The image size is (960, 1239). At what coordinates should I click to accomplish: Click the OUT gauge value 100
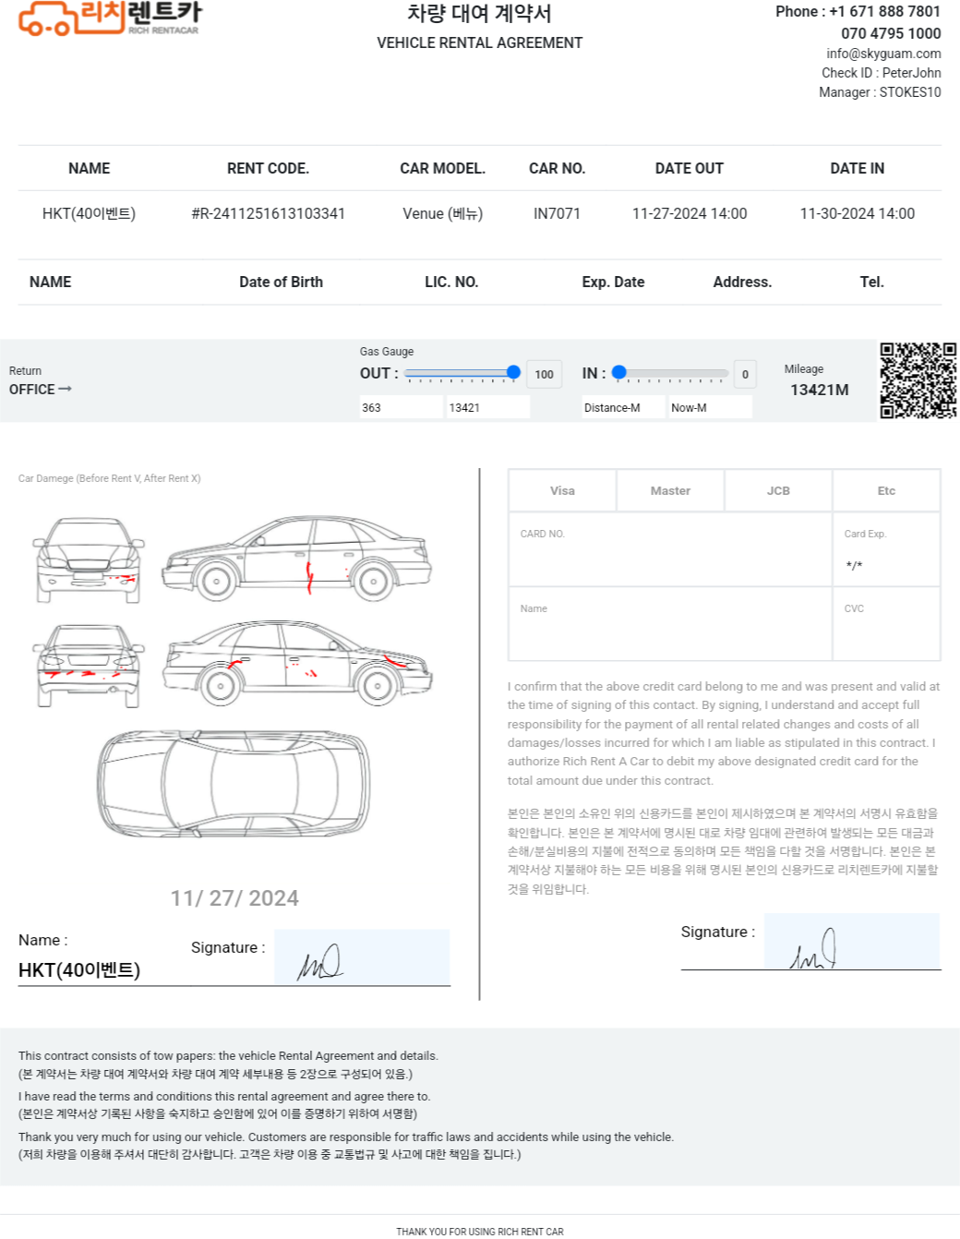[545, 374]
